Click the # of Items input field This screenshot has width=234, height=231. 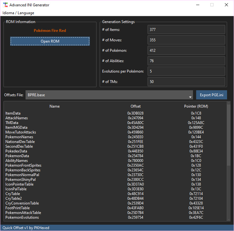186,30
